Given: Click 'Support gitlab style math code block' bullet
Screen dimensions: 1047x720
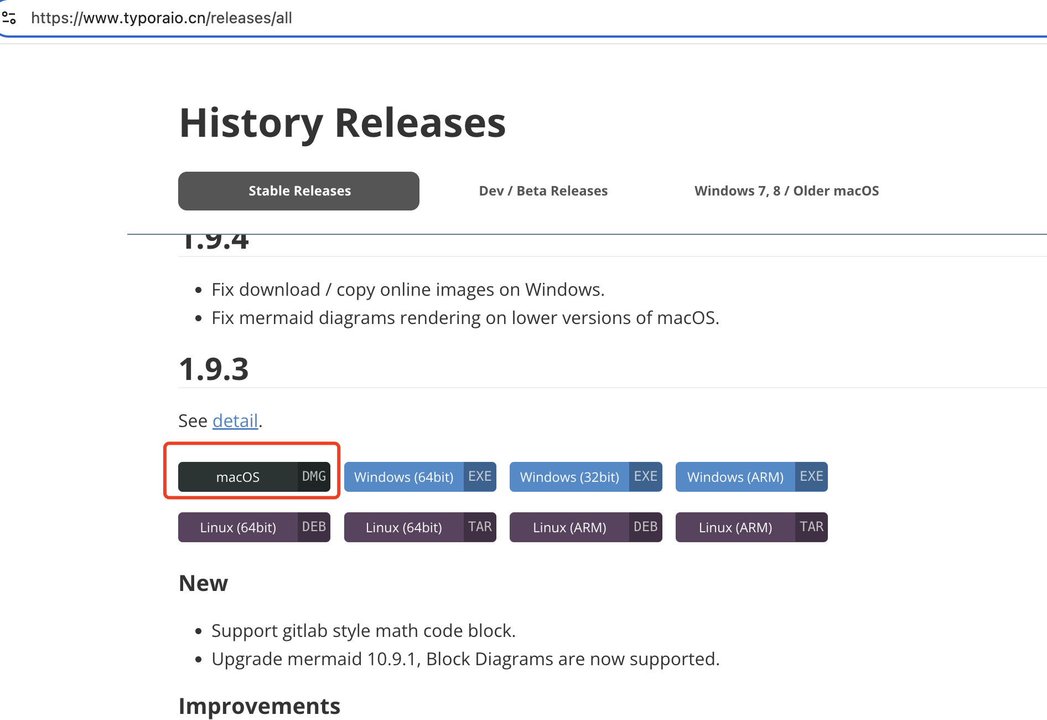Looking at the screenshot, I should point(364,631).
